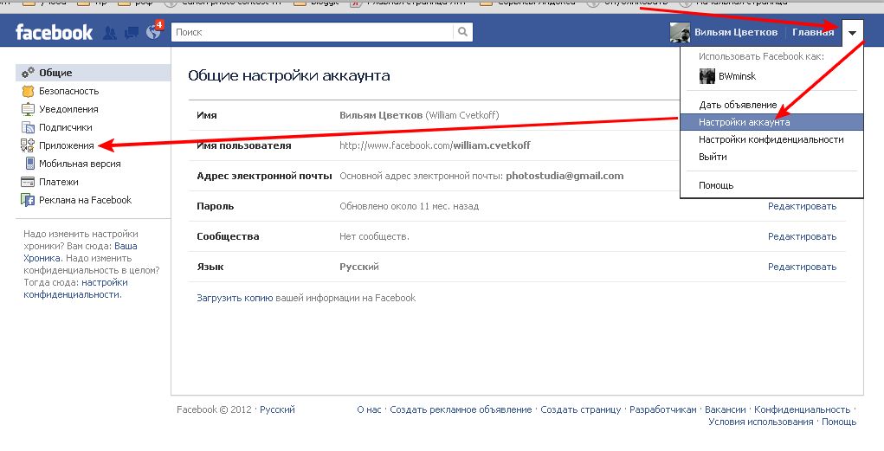The image size is (884, 451).
Task: Open Приложения settings section
Action: [x=67, y=145]
